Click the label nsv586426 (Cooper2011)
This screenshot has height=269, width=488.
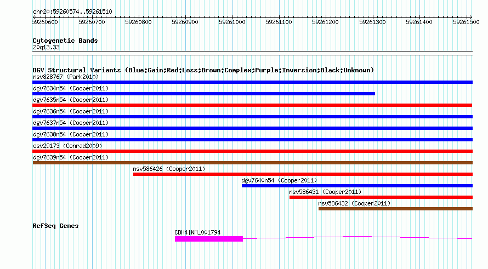pyautogui.click(x=169, y=169)
